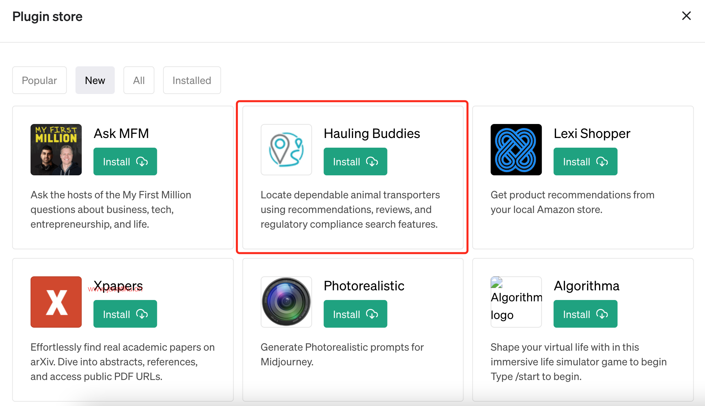This screenshot has height=406, width=705.
Task: Click the broken Algorithma logo image
Action: (x=516, y=302)
